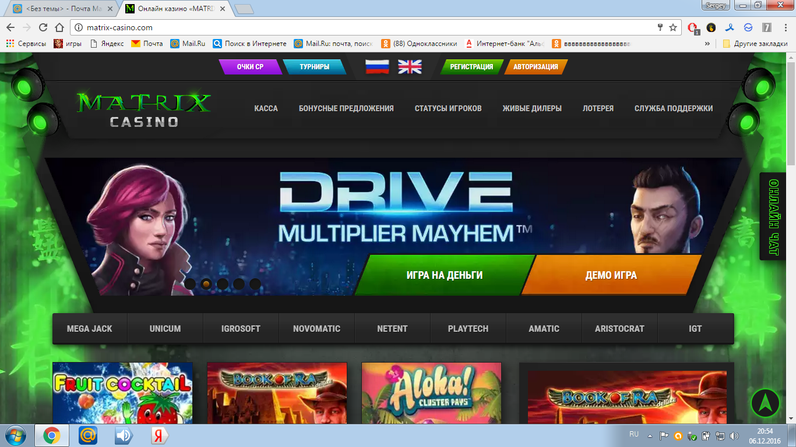The image size is (796, 447).
Task: Open a new browser tab
Action: [244, 9]
